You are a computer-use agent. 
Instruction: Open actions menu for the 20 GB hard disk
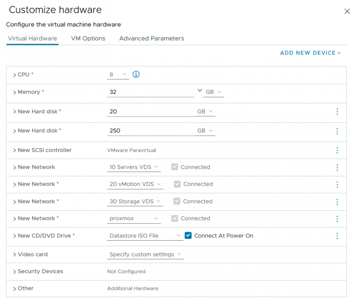point(337,111)
